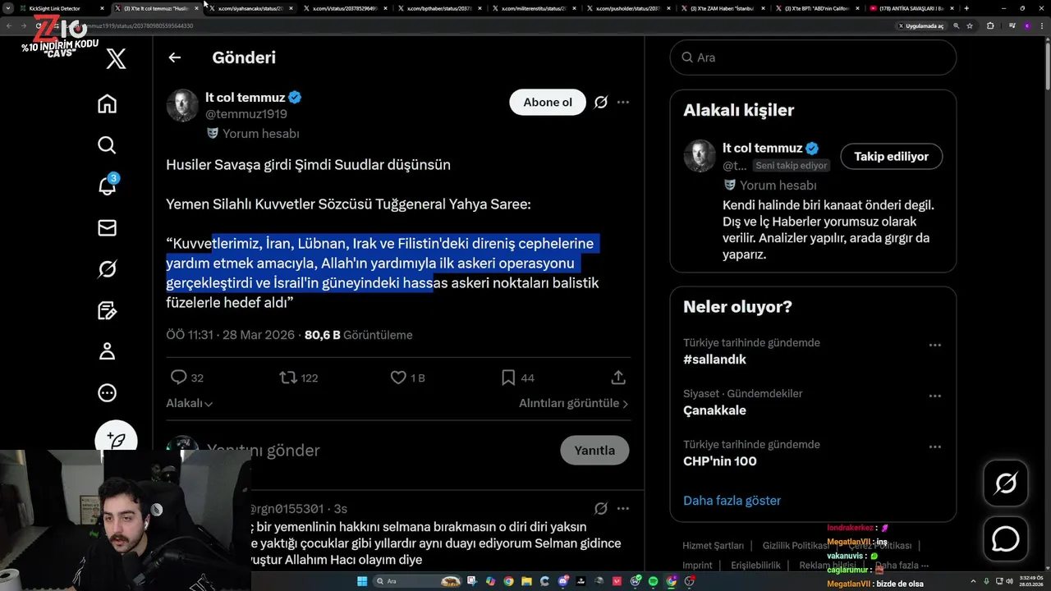Click the compose post feather button

click(116, 439)
